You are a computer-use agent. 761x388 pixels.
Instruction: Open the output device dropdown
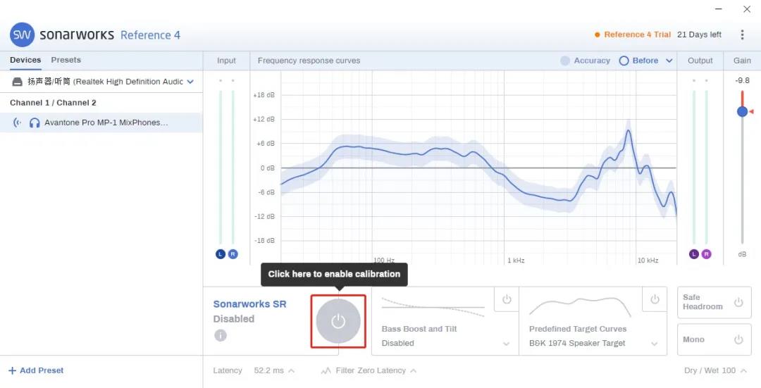(190, 82)
